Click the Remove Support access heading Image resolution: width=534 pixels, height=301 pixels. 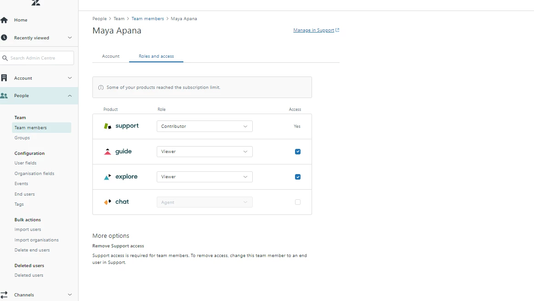point(118,246)
